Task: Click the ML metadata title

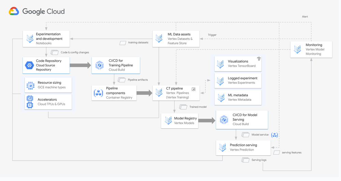Action: [x=238, y=95]
